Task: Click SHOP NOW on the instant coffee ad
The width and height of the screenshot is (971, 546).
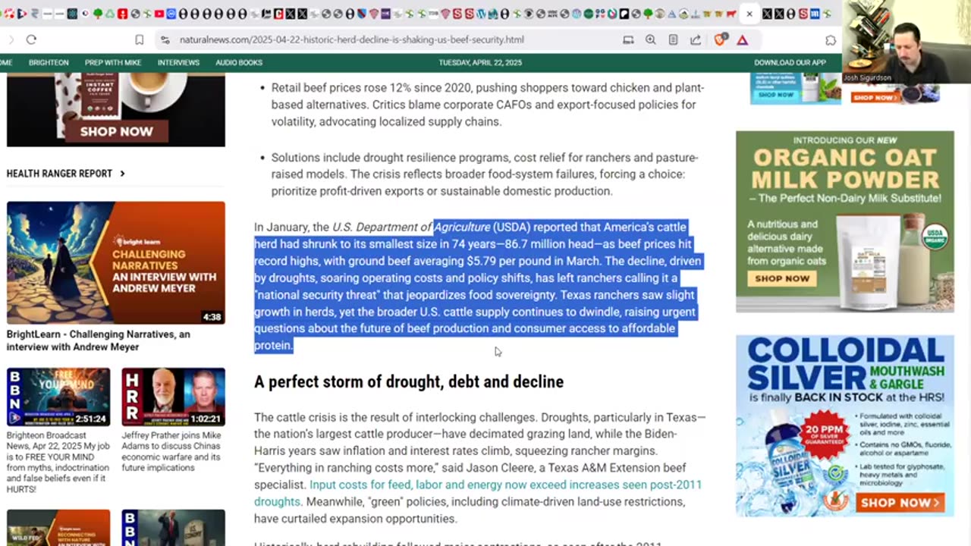Action: 116,131
